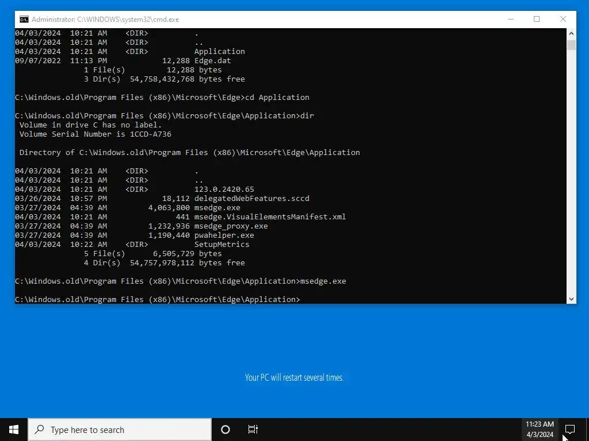Click "msedge.VisualElementsManifest.xml" entry
Viewport: 589px width, 441px height.
[x=270, y=216]
